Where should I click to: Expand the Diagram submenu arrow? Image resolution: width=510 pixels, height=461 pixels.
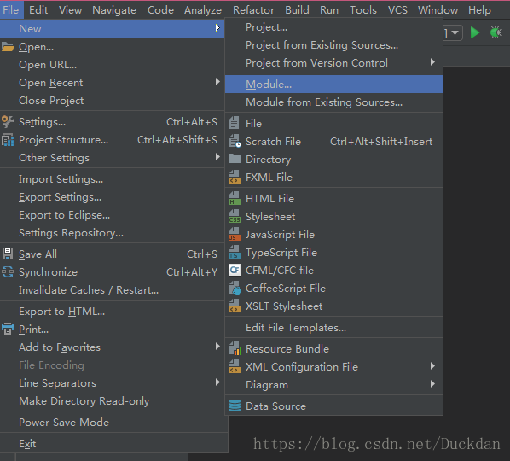click(432, 384)
